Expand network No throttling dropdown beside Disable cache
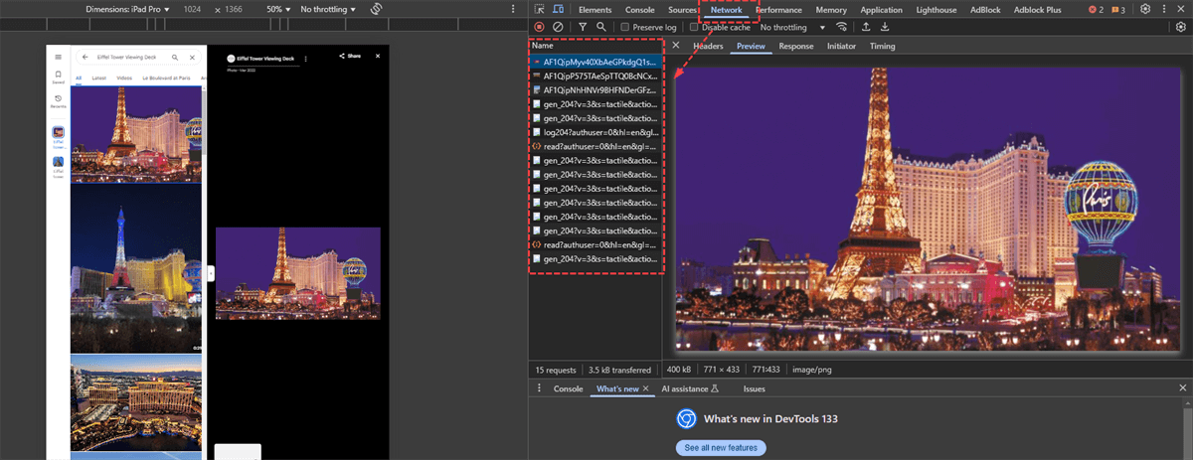Image resolution: width=1193 pixels, height=460 pixels. pos(788,27)
